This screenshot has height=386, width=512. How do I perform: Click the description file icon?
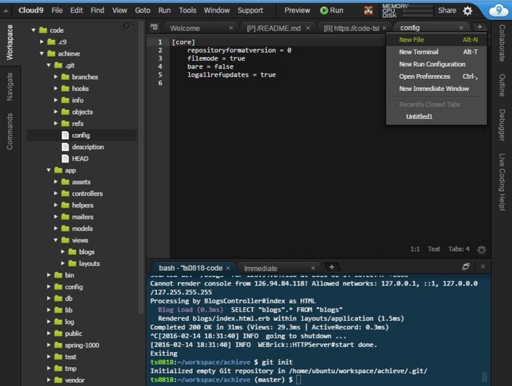coord(65,147)
